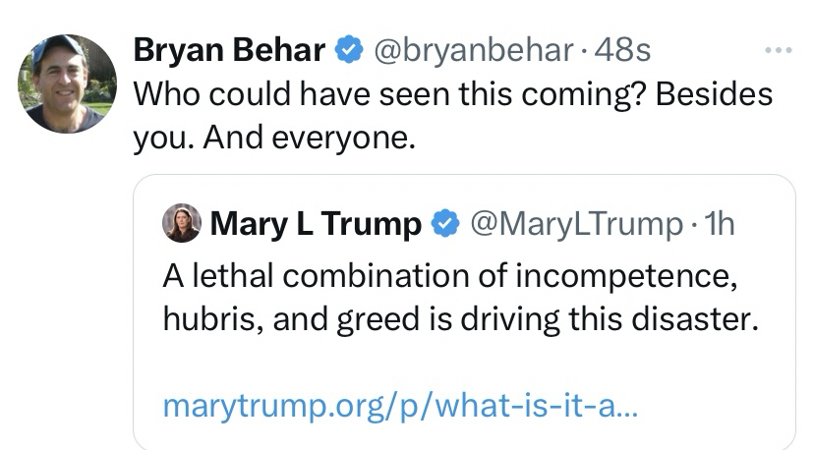Open the marytrump.org article link
The image size is (814, 450).
point(400,405)
